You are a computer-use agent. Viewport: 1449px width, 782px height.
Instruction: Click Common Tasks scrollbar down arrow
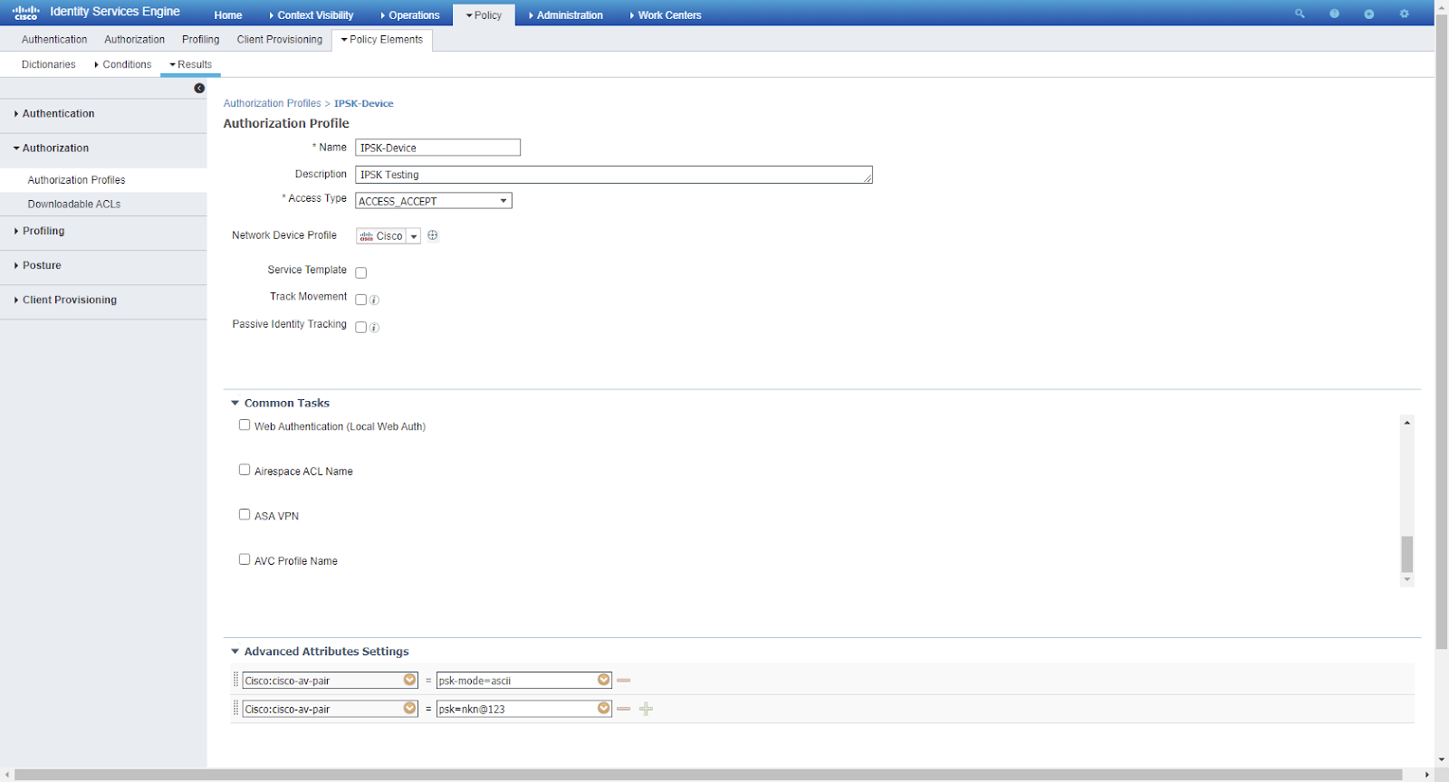(1406, 580)
